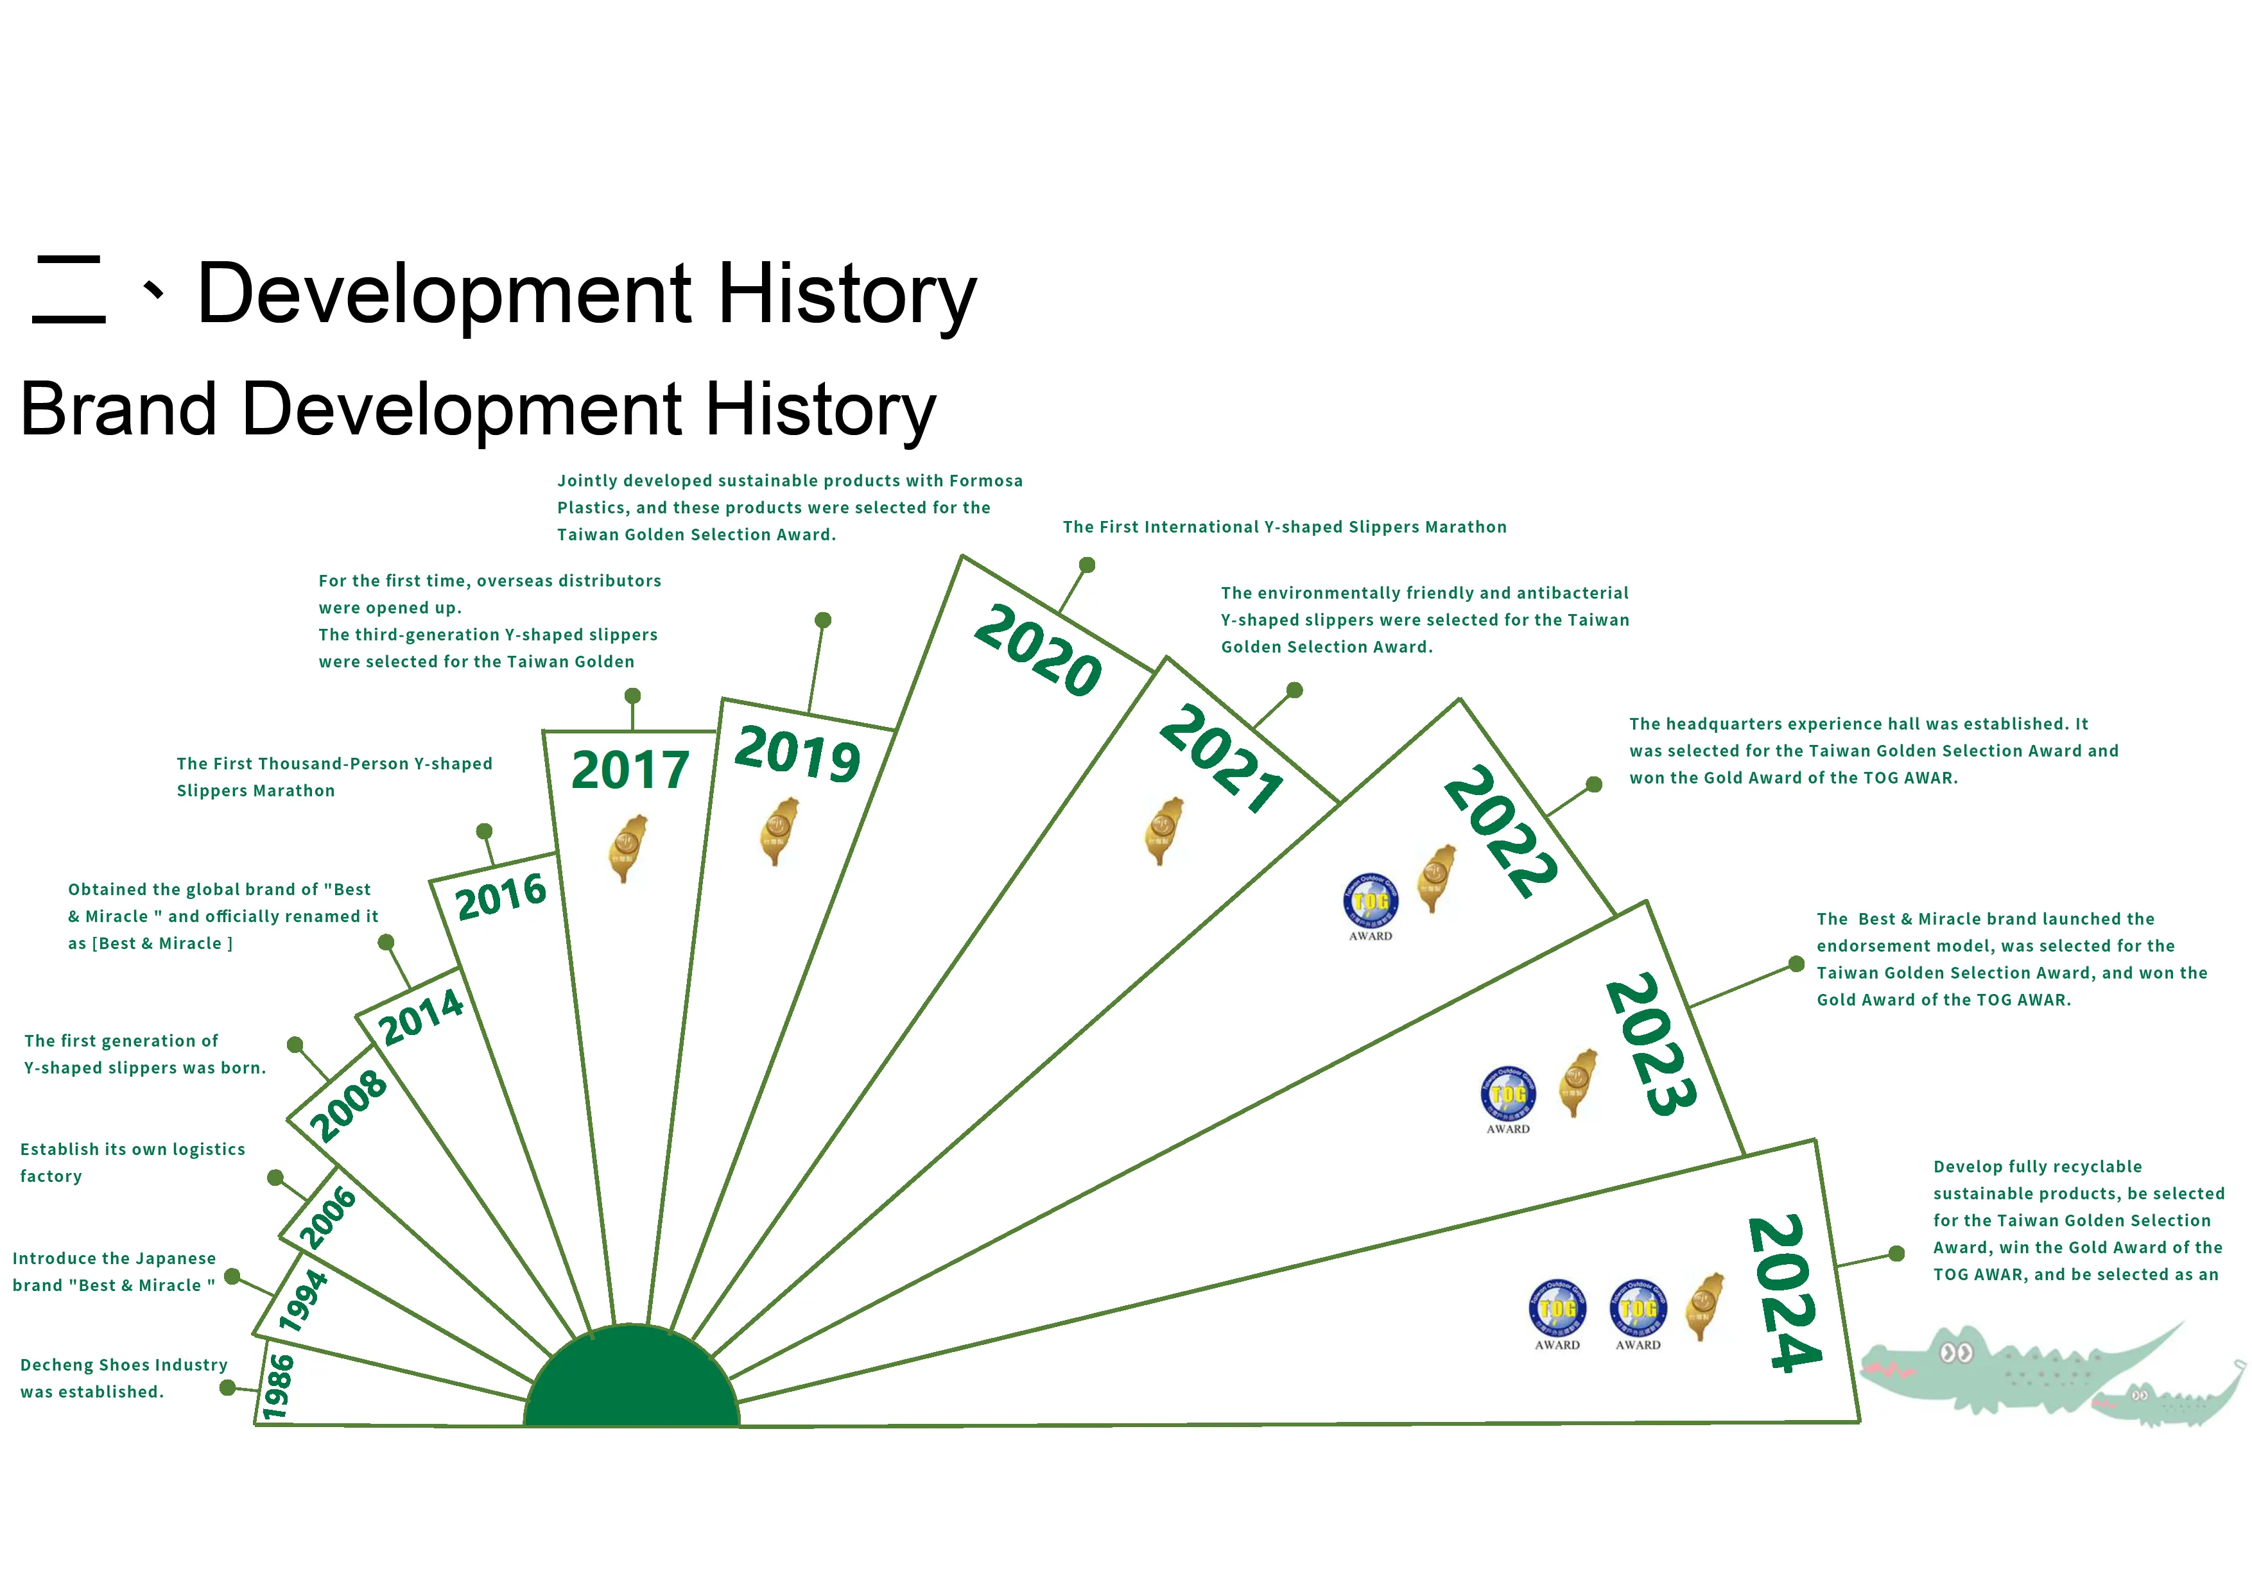Click the green semicircle at fan base
The image size is (2252, 1592).
click(632, 1382)
